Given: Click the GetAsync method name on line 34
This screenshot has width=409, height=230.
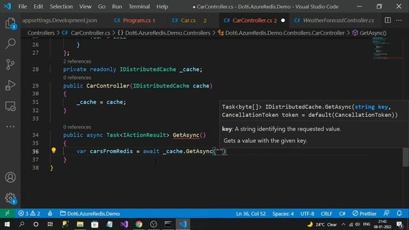Looking at the screenshot, I should pyautogui.click(x=186, y=135).
